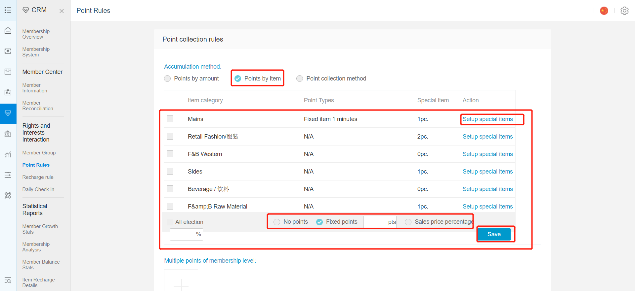This screenshot has height=291, width=635.
Task: Check the F&amp;B Raw Material checkbox
Action: point(170,206)
